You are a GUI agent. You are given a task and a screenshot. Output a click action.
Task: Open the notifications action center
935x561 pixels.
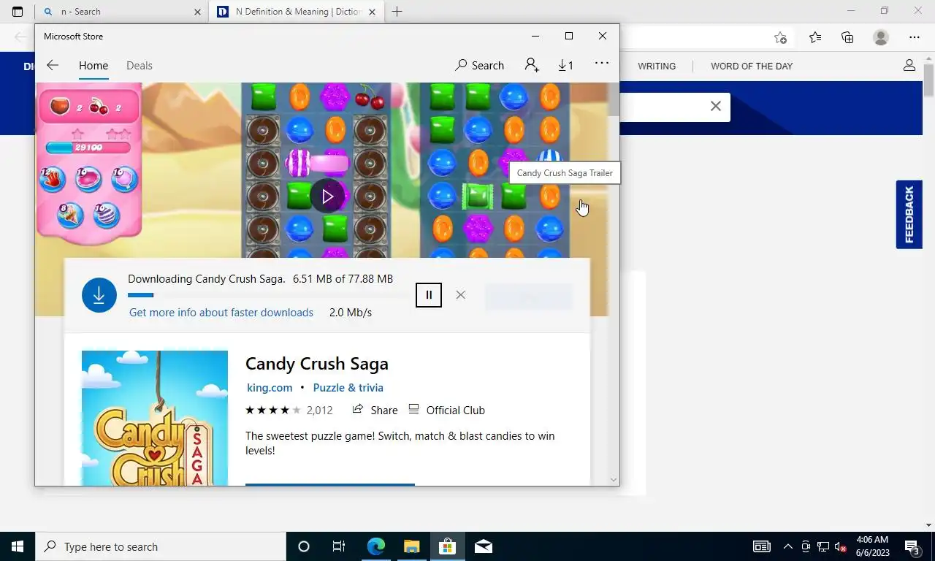(x=912, y=546)
